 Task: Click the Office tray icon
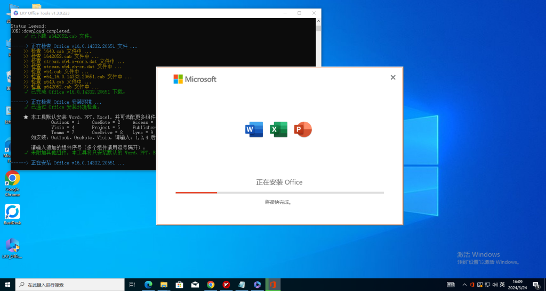coord(472,285)
